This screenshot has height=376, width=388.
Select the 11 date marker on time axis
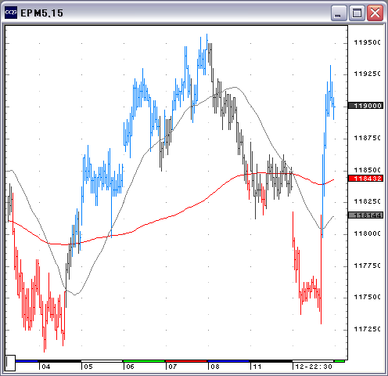pos(257,367)
